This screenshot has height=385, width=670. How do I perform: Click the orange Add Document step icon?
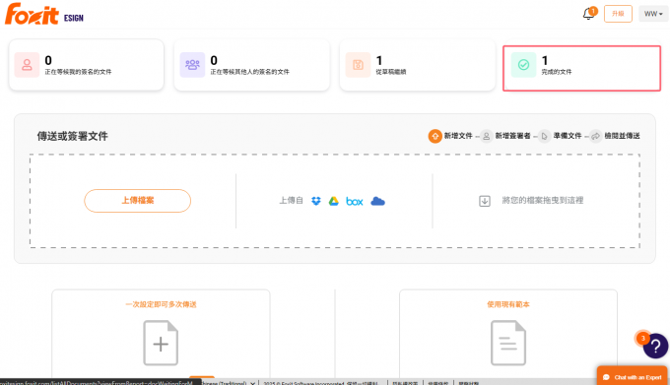(x=435, y=136)
